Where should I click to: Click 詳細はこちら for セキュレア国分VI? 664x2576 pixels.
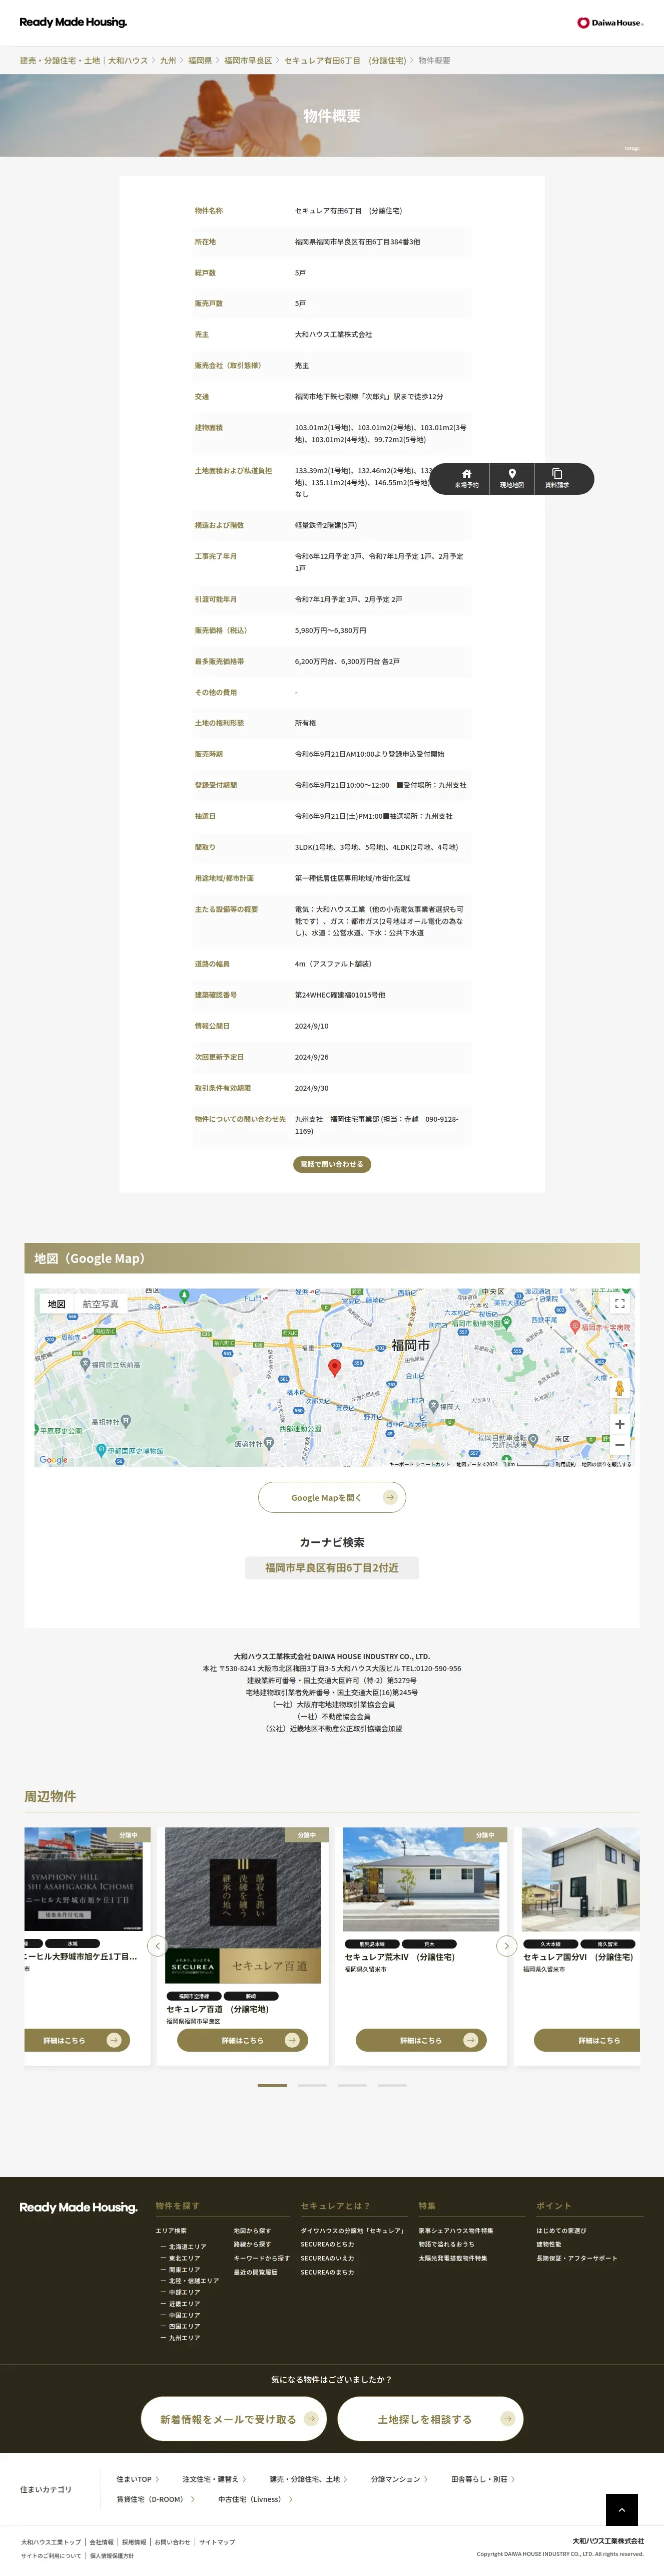point(587,2040)
